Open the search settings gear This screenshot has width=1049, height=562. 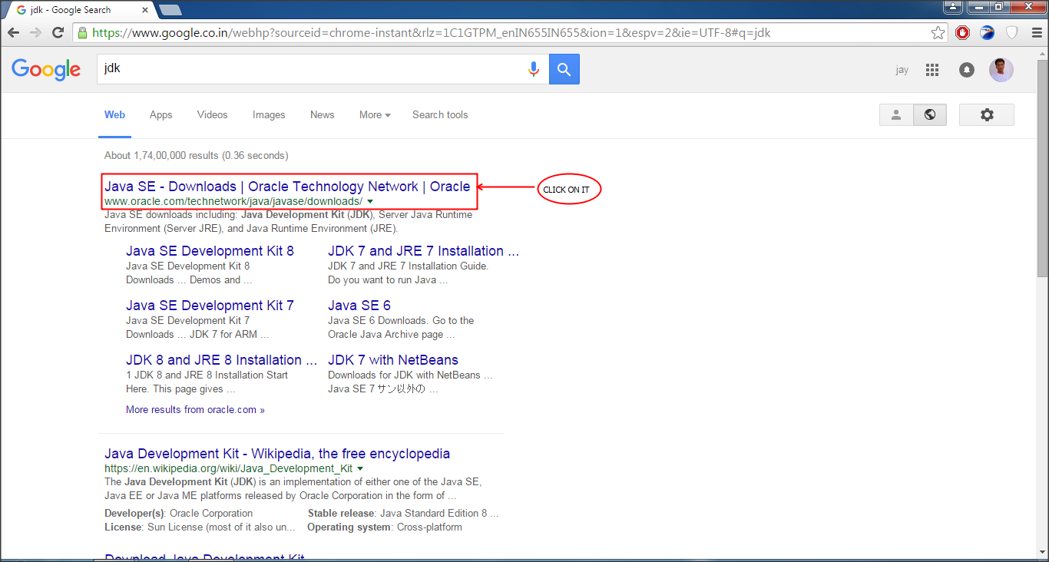click(x=987, y=114)
